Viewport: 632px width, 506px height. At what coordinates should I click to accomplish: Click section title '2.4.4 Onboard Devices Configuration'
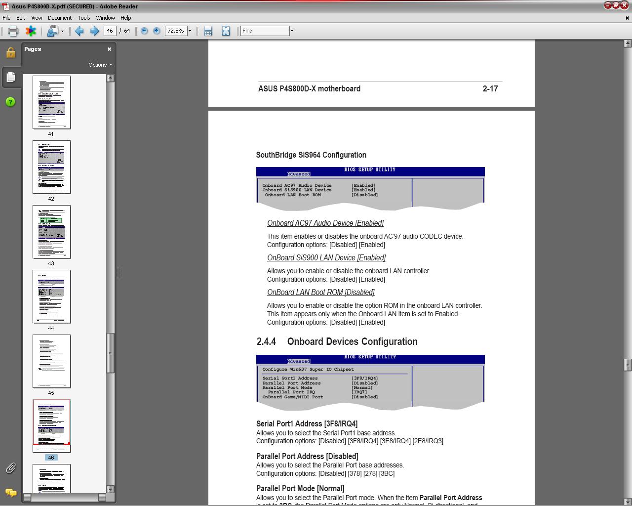click(337, 341)
